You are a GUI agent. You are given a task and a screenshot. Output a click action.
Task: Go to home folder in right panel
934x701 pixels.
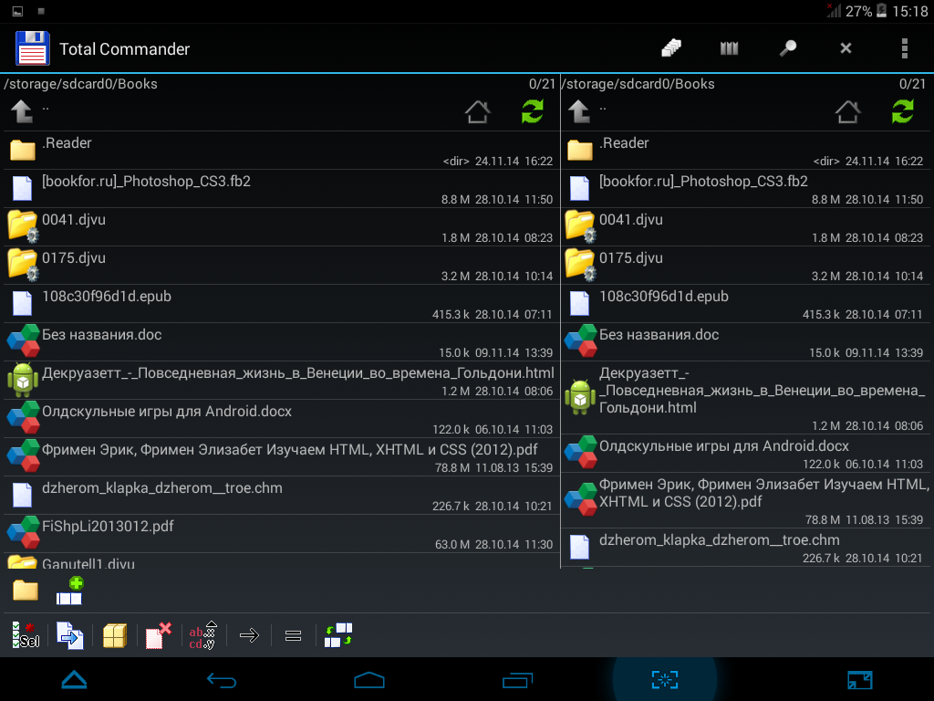point(847,111)
